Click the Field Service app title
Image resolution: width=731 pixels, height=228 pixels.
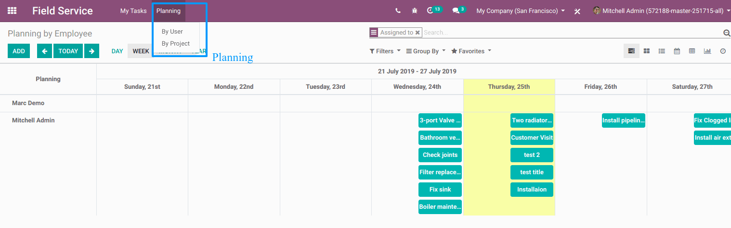[63, 11]
